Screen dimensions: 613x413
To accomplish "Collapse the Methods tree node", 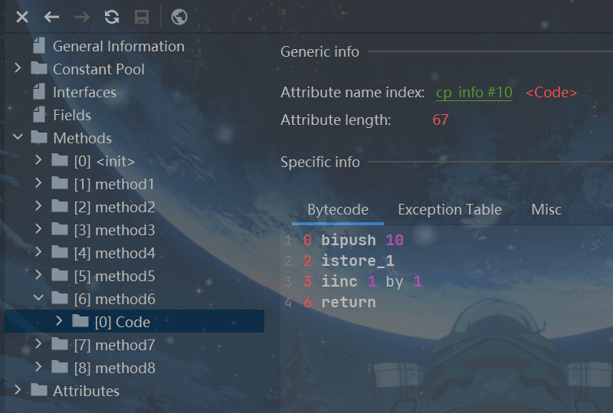I will (x=18, y=138).
